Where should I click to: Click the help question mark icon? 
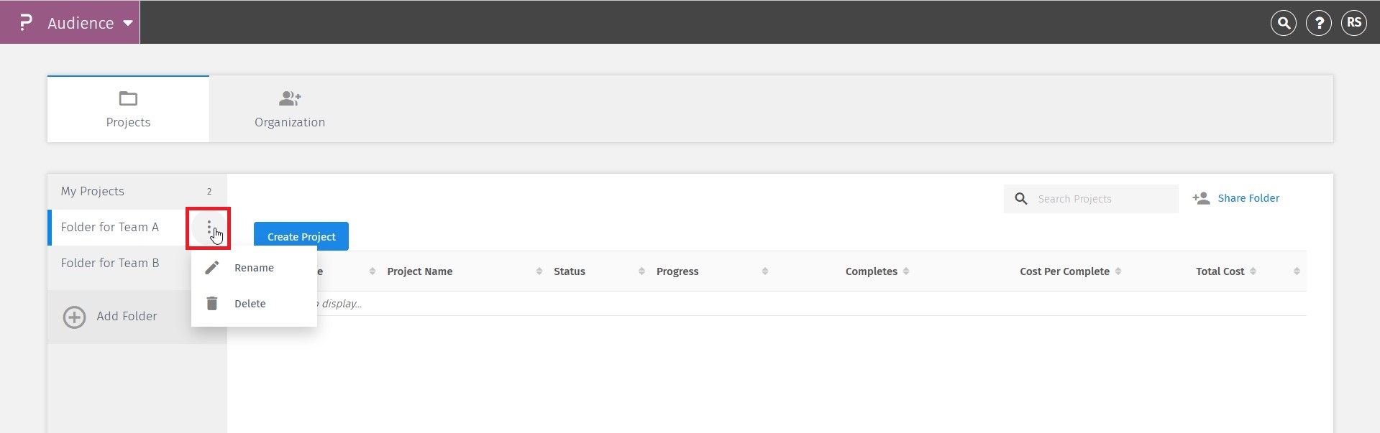1319,22
